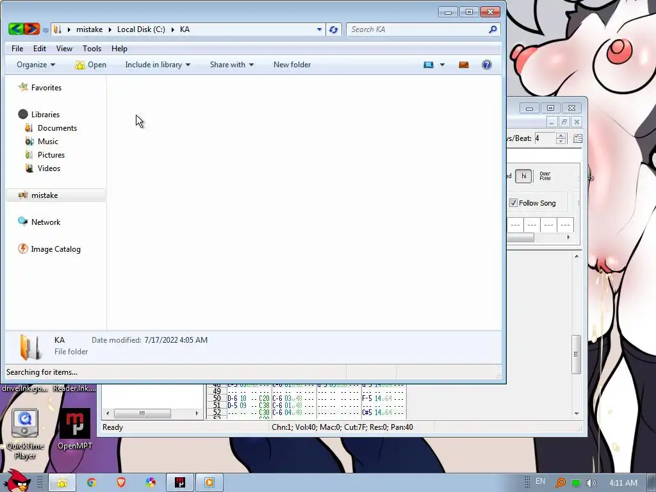Open the address bar history dropdown arrow
Image resolution: width=656 pixels, height=492 pixels.
(x=319, y=29)
